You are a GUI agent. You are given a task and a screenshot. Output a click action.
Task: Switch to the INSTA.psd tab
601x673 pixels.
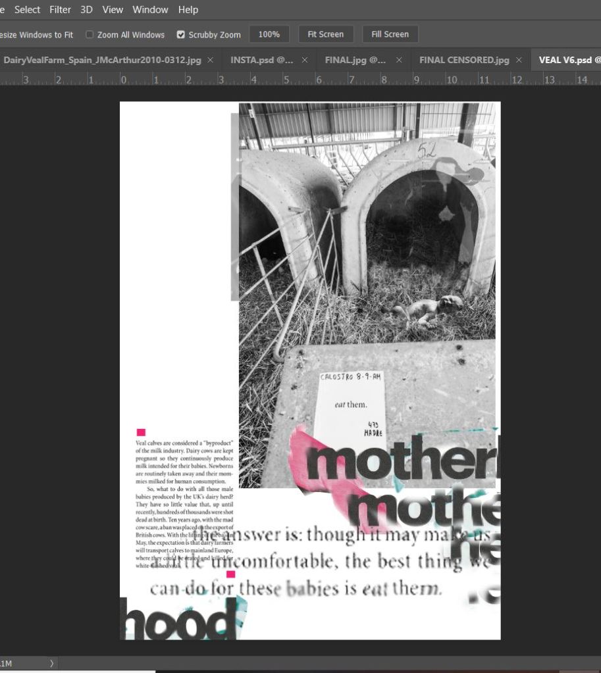[261, 60]
